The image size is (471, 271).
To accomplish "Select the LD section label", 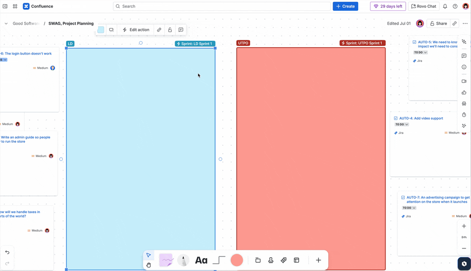I will point(70,44).
